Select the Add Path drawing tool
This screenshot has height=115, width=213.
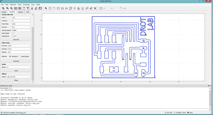point(66,8)
